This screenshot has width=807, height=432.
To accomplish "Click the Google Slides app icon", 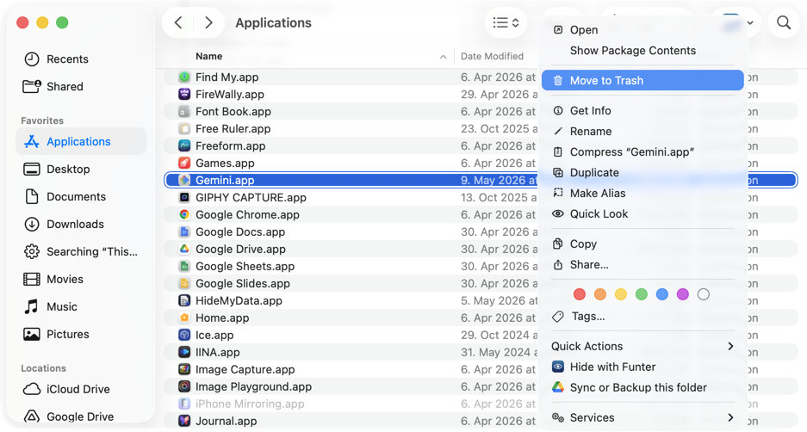I will [x=184, y=283].
